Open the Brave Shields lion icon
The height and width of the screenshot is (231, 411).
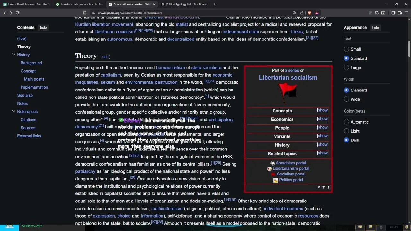click(310, 13)
